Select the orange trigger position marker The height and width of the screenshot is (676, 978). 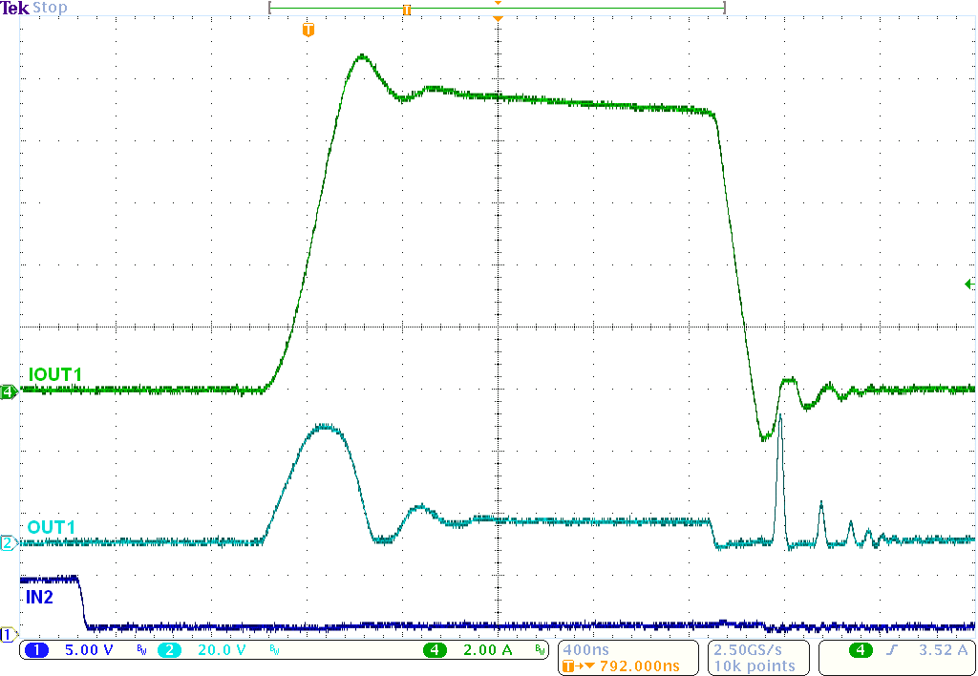click(307, 30)
